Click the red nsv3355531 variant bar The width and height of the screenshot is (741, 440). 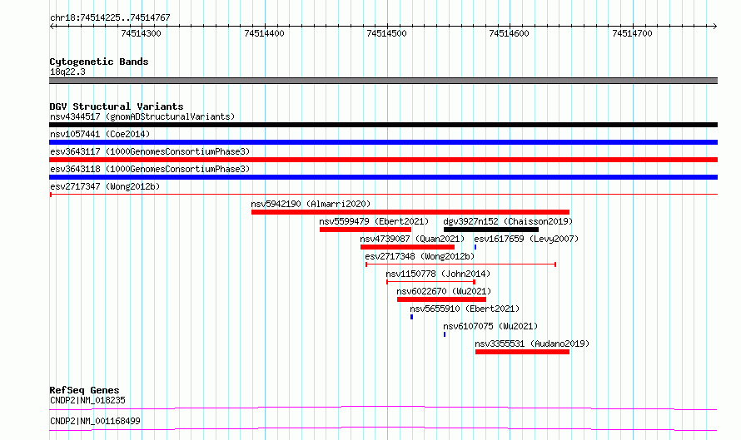click(x=522, y=352)
